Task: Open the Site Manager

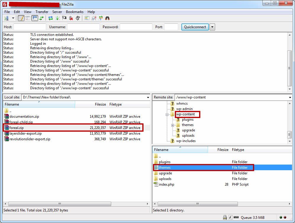Action: point(7,18)
